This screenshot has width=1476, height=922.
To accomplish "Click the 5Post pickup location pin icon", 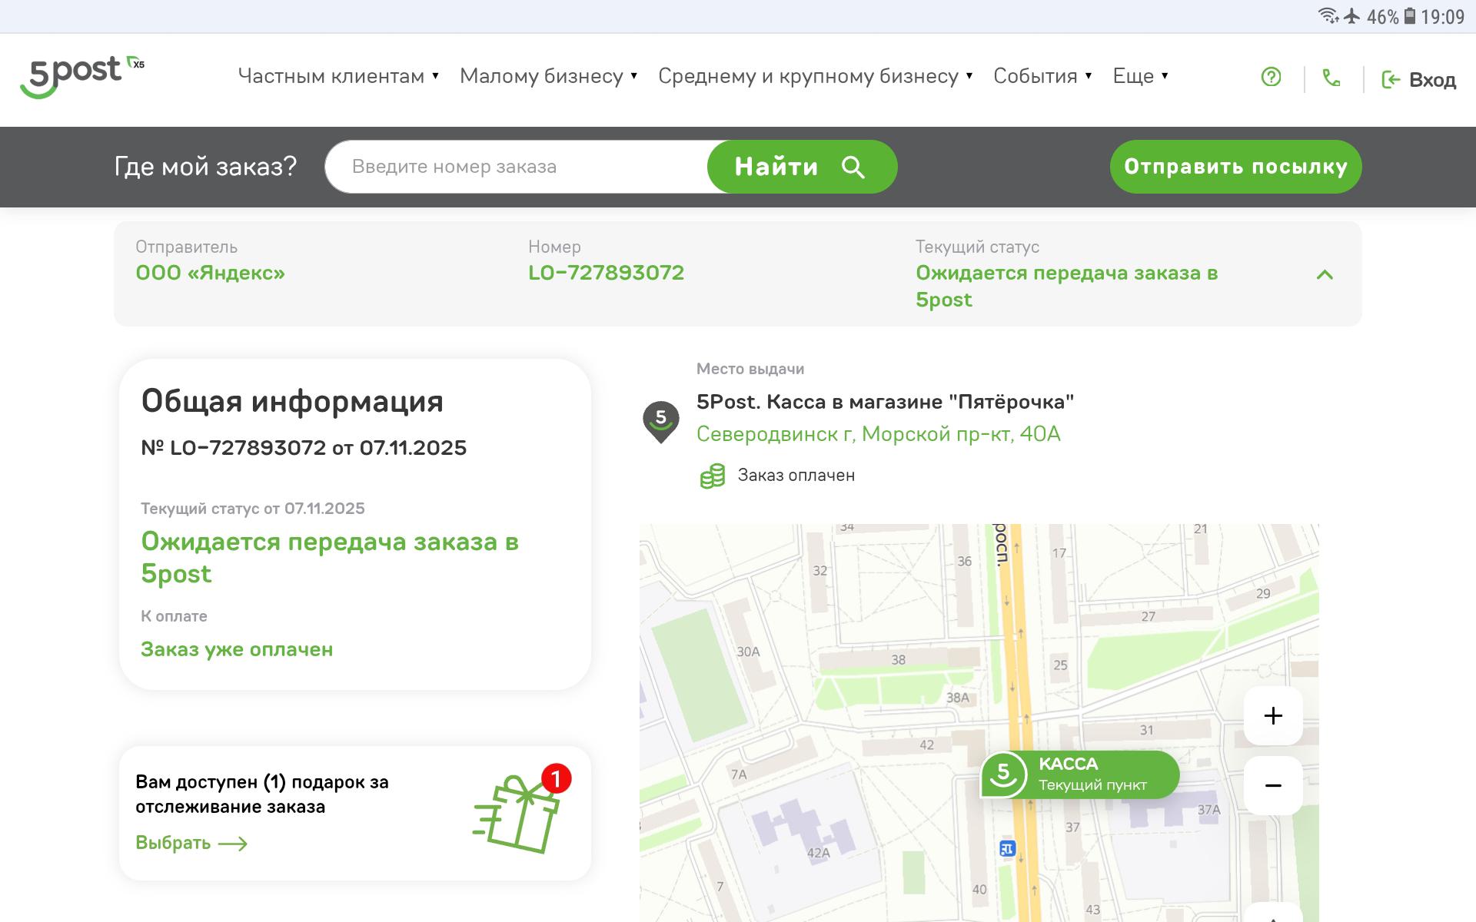I will coord(660,421).
